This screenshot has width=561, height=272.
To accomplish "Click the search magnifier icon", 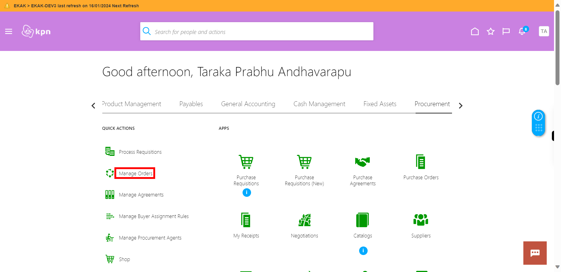I will 147,31.
